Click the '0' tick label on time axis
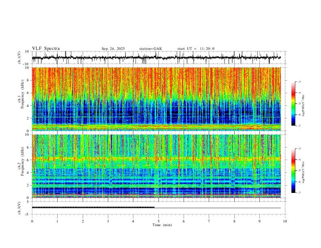Screen dimensions: 321x248 tap(32, 221)
